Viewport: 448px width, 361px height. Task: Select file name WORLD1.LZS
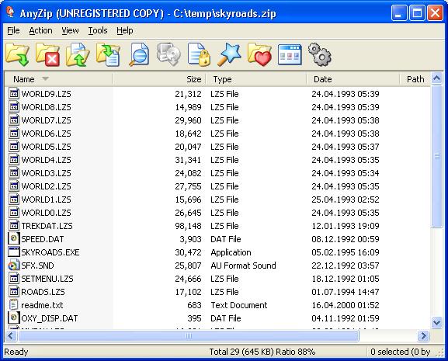tap(47, 200)
